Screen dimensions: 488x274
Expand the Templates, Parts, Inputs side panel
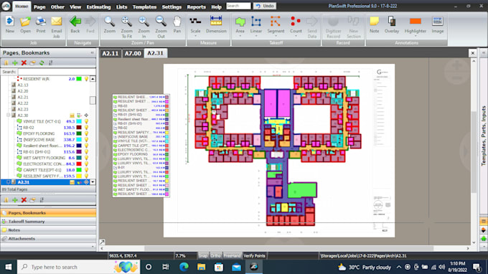coord(483,53)
